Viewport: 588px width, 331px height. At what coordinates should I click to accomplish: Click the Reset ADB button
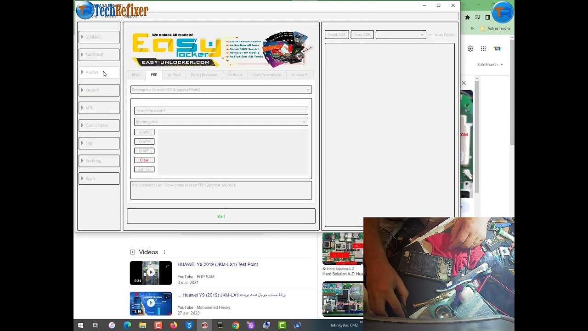click(337, 35)
